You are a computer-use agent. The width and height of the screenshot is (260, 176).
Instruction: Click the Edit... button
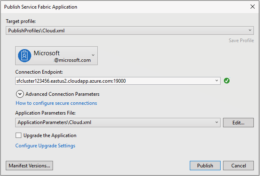238,123
